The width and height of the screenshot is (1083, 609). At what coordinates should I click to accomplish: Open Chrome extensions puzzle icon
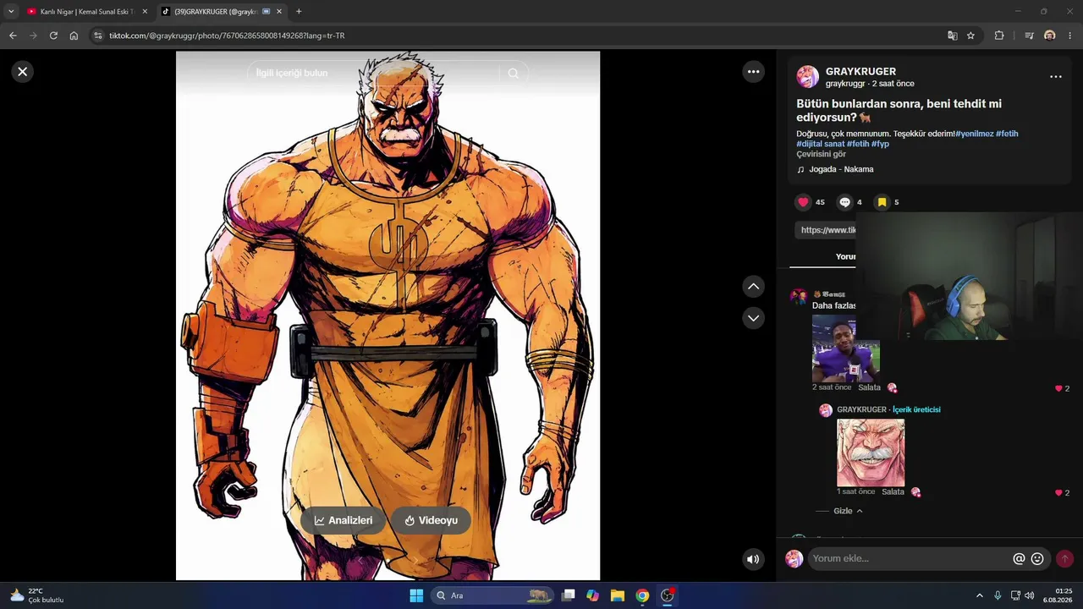coord(999,36)
